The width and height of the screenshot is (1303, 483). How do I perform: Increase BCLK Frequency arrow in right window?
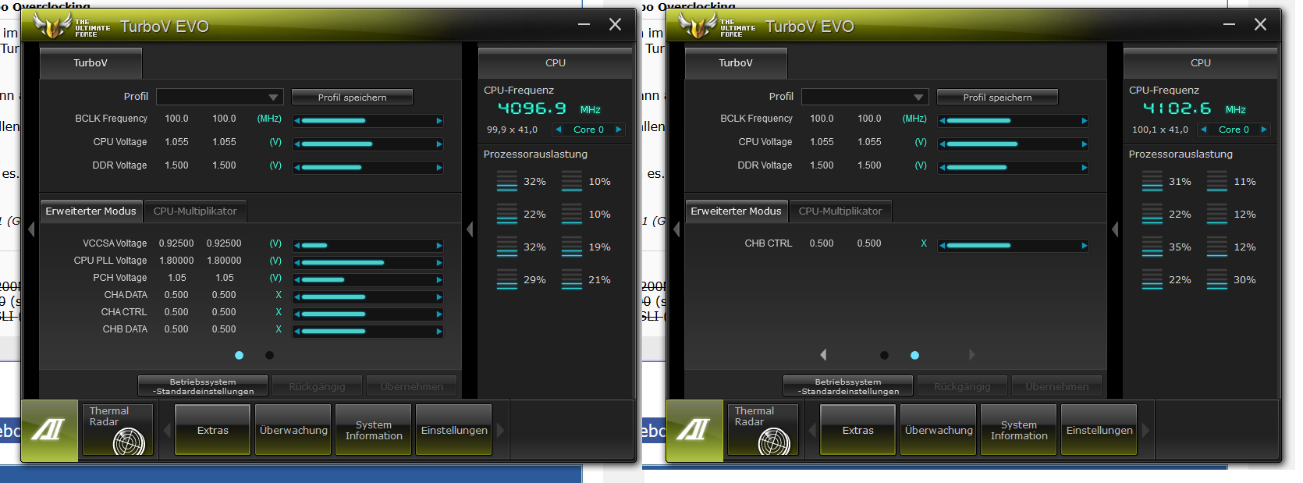(1085, 121)
